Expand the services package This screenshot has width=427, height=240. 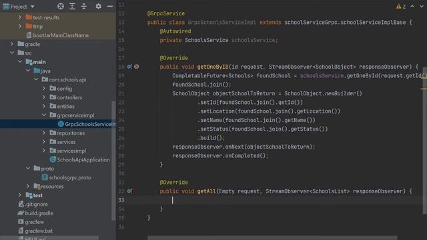click(44, 142)
